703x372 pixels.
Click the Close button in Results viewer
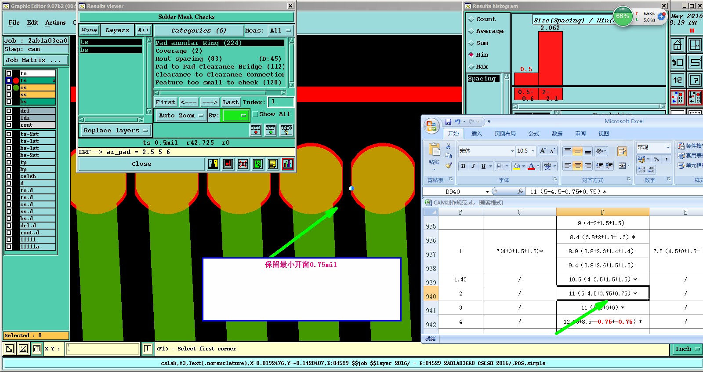point(141,164)
